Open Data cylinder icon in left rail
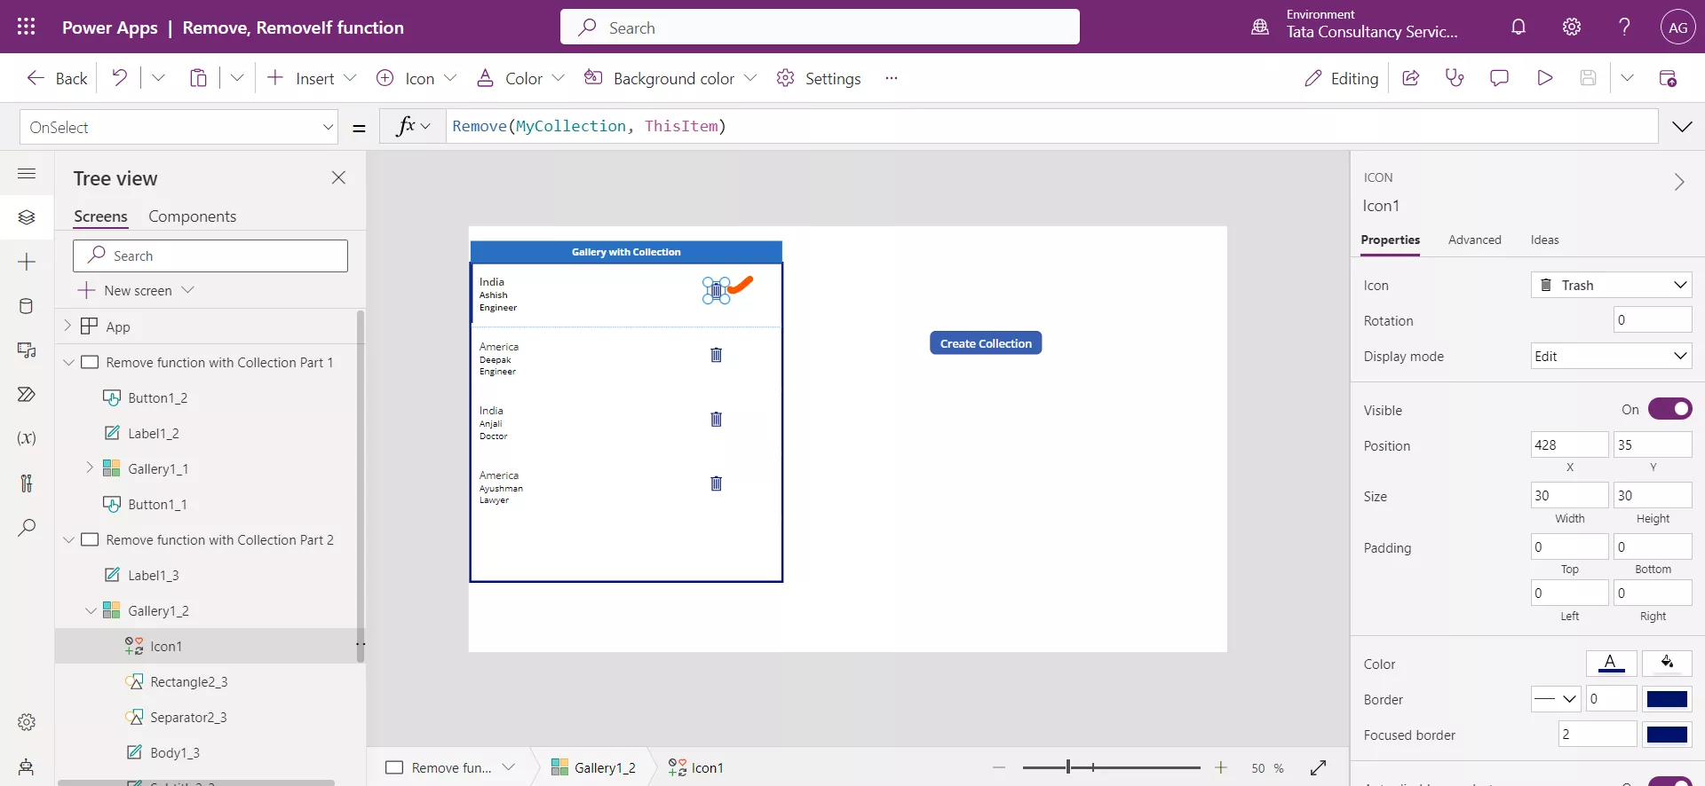Viewport: 1705px width, 786px height. coord(27,306)
